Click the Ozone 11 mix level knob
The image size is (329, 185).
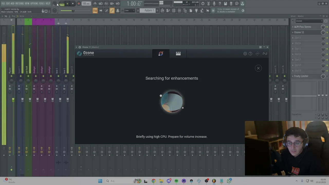tap(323, 32)
